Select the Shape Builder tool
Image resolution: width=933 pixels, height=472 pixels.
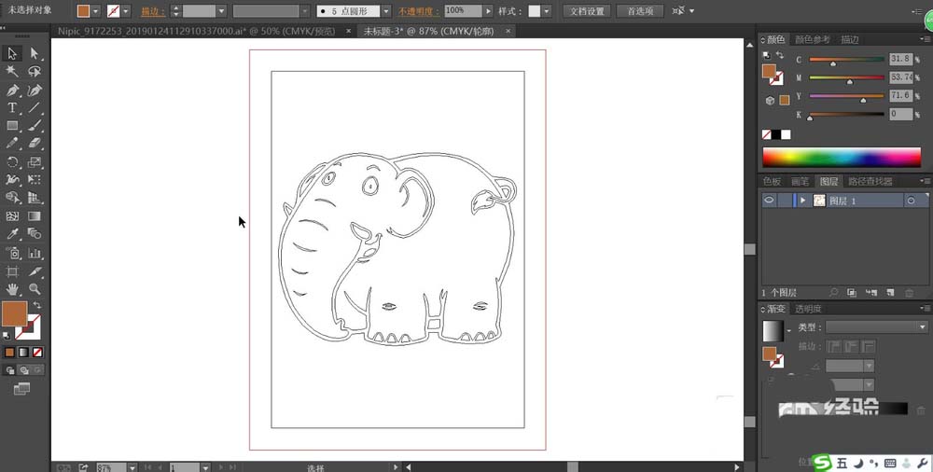12,198
